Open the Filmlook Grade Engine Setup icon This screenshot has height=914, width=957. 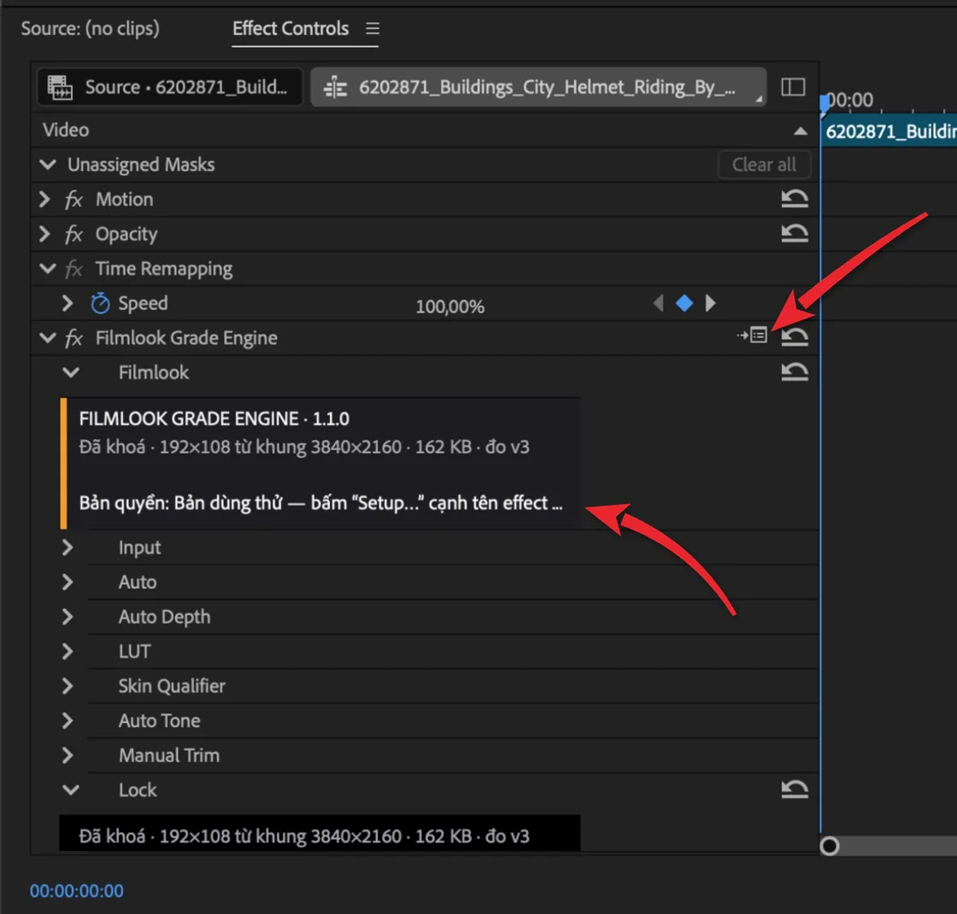(x=752, y=335)
